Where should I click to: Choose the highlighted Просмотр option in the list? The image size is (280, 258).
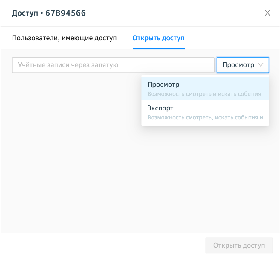163,85
